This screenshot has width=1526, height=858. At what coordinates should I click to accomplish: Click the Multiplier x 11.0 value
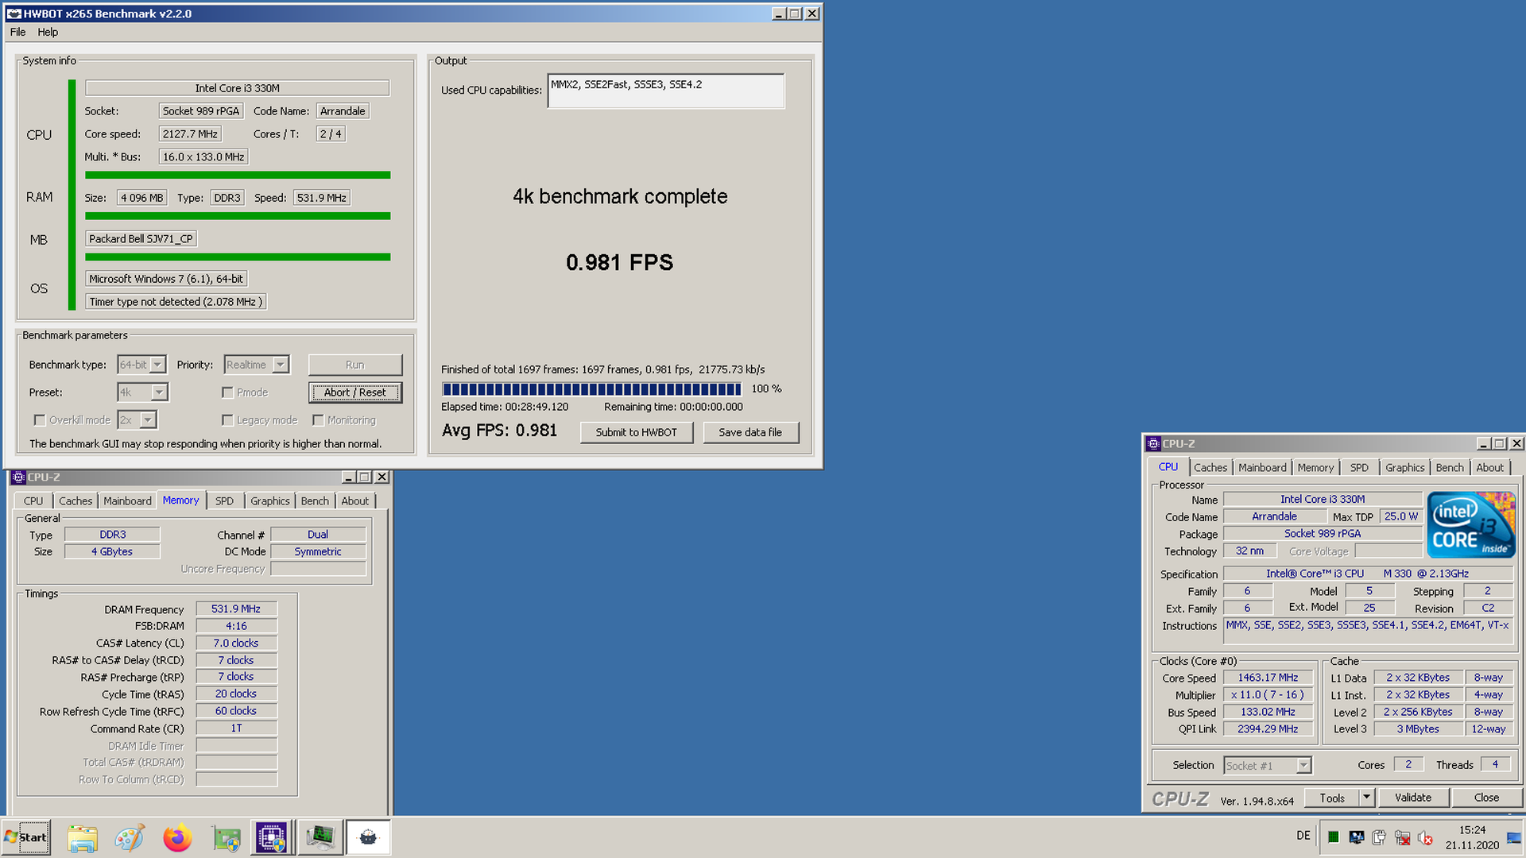tap(1268, 694)
